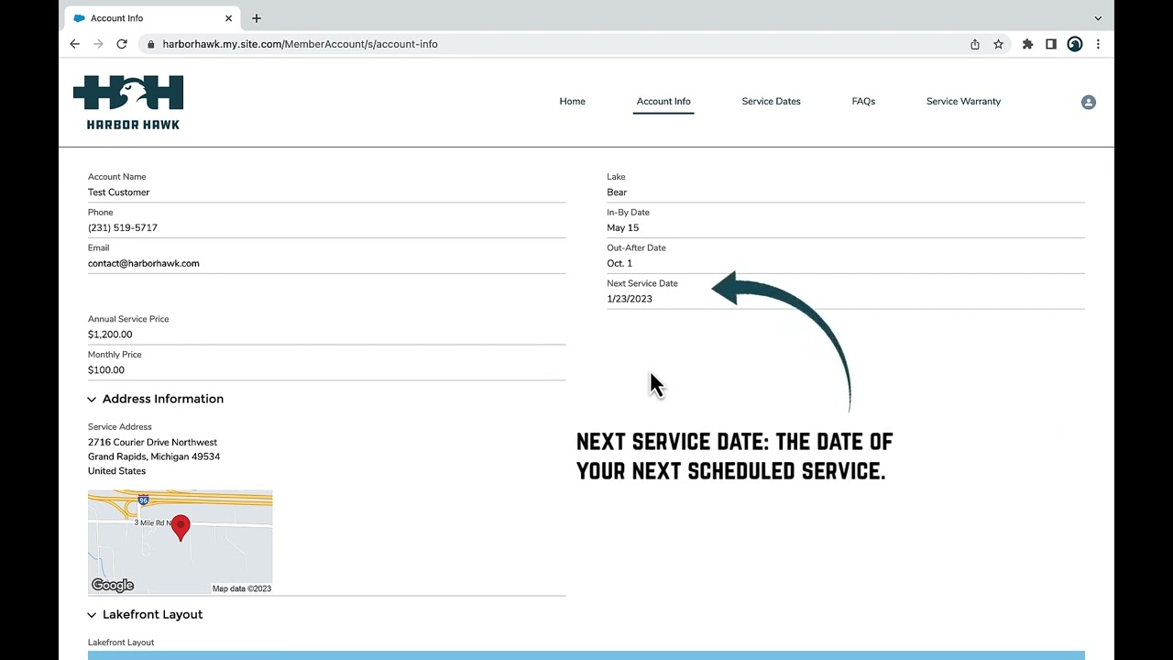Click the '$100.00' monthly price value

(x=106, y=370)
